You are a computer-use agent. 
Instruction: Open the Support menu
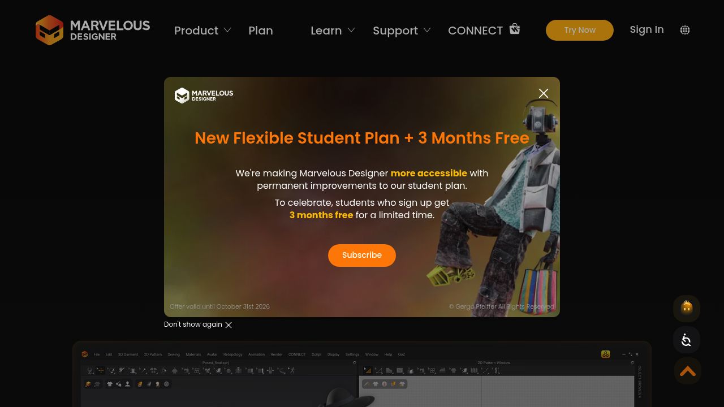click(x=395, y=31)
